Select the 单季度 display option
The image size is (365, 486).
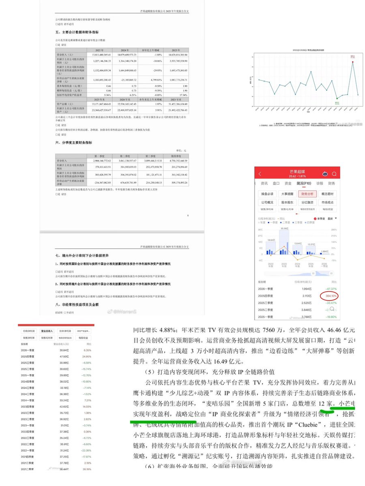coord(321,218)
